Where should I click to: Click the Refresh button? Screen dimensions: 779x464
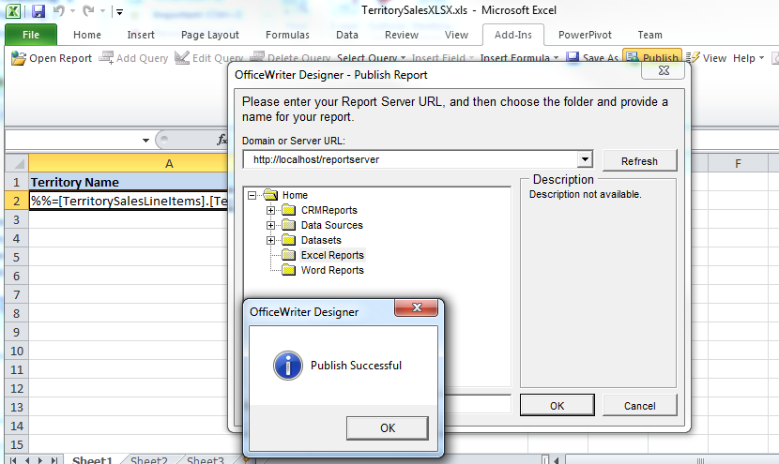coord(639,160)
